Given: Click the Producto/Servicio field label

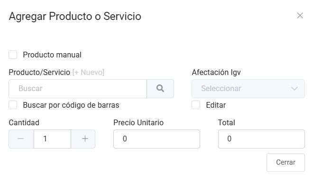Looking at the screenshot, I should pyautogui.click(x=39, y=72).
